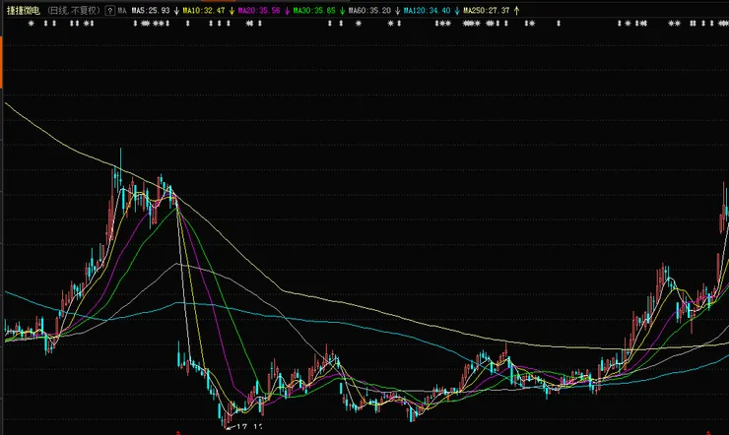Click the up arrow after MA250
The image size is (729, 435).
(x=516, y=10)
